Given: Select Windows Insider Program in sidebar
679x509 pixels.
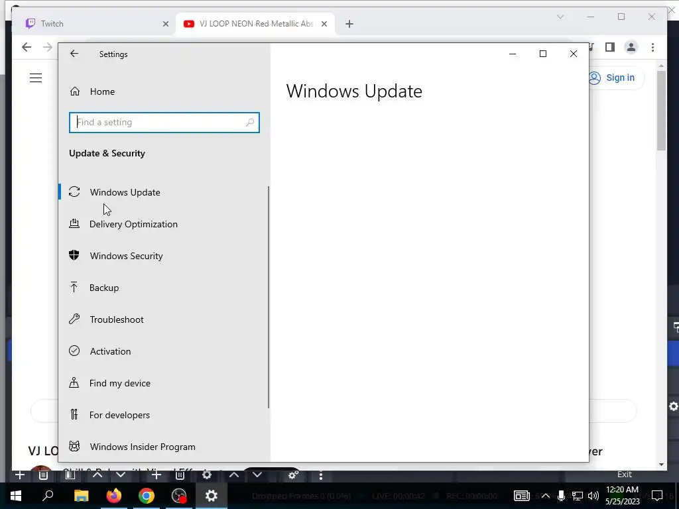Looking at the screenshot, I should coord(163,446).
